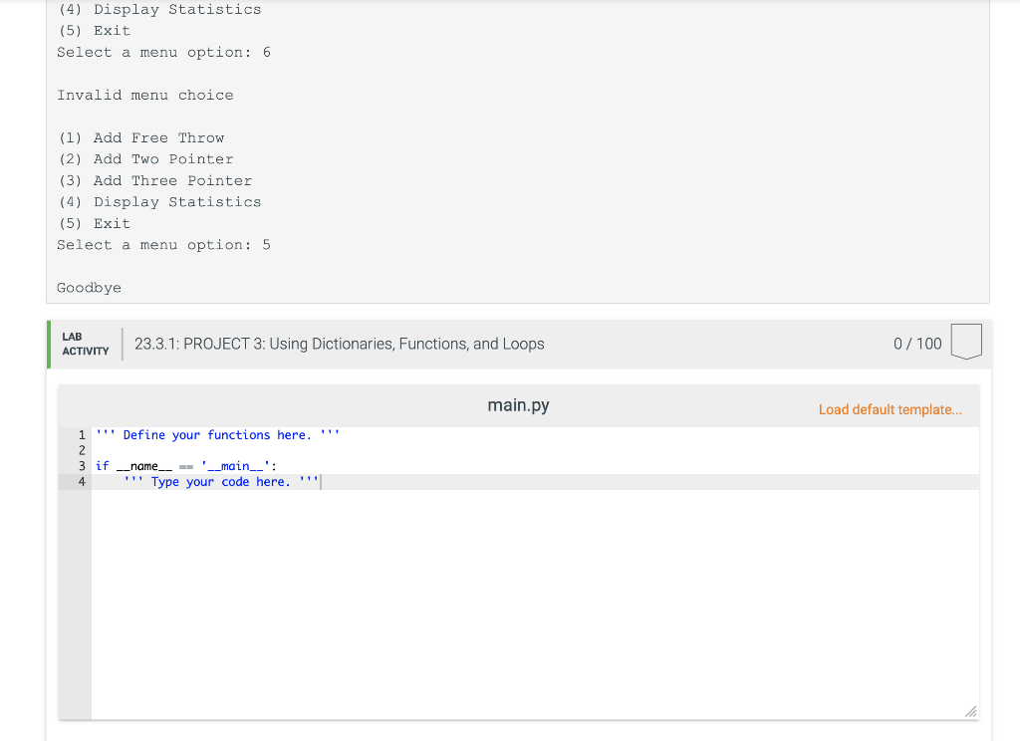The width and height of the screenshot is (1020, 741).
Task: Click line number 1 in the editor gutter
Action: 81,434
